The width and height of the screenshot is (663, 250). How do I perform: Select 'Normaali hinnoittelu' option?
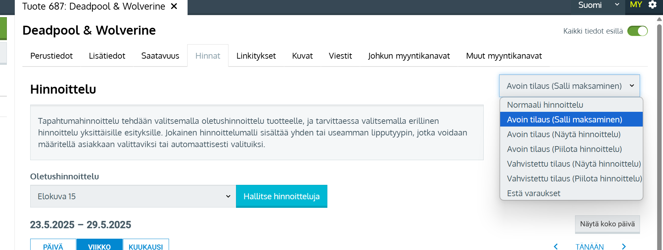pyautogui.click(x=545, y=105)
